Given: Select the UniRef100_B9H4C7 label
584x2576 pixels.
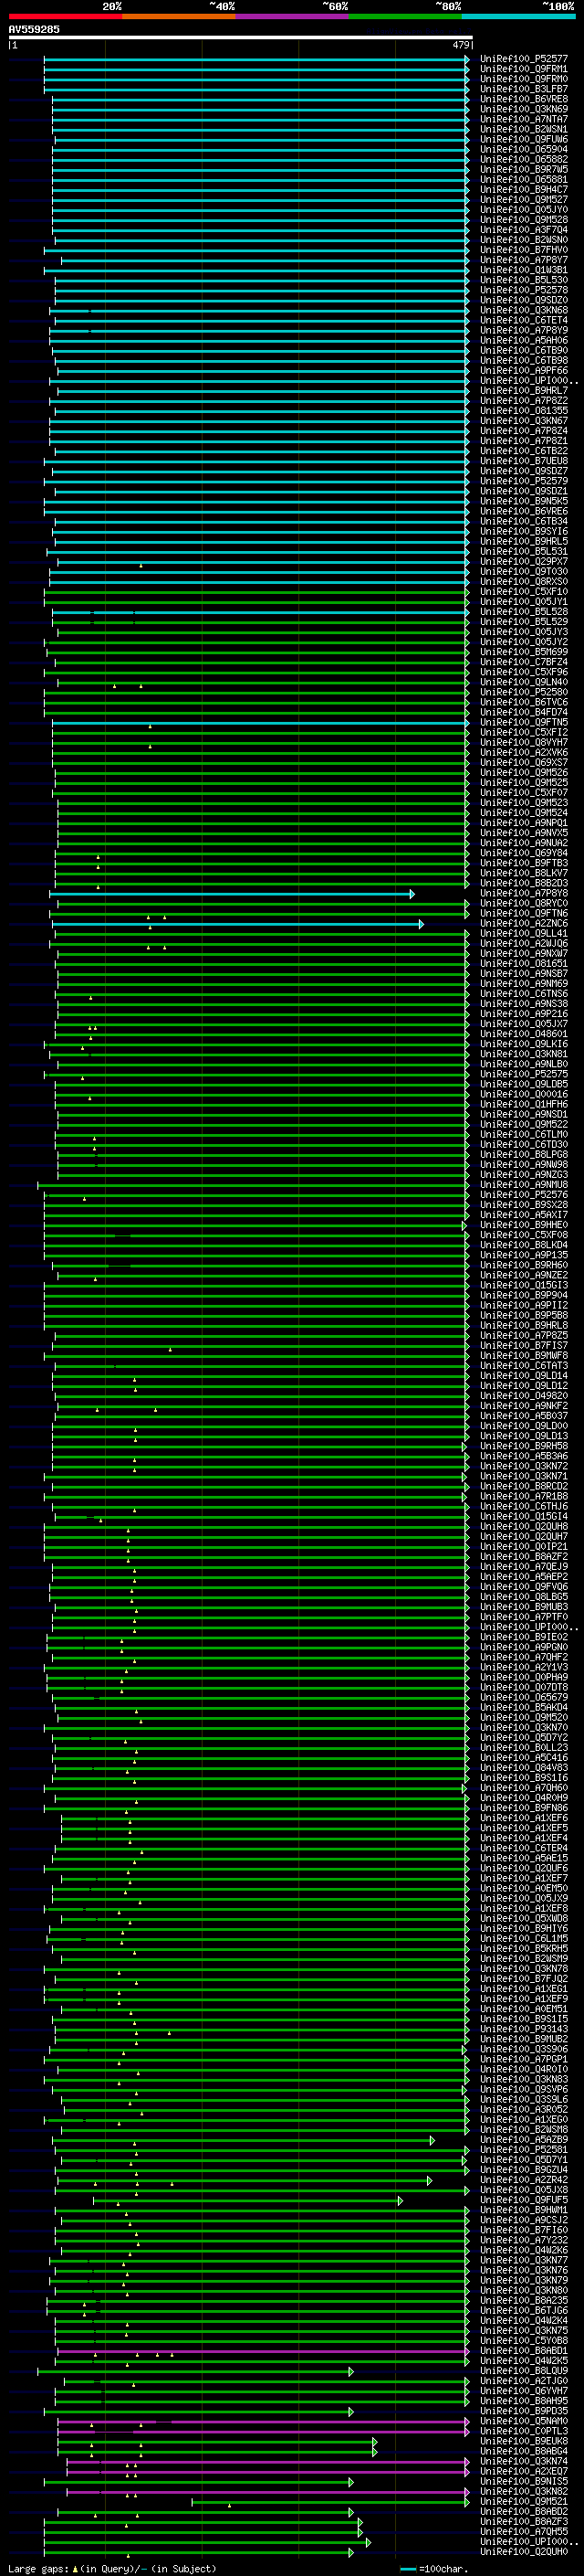Looking at the screenshot, I should [524, 189].
